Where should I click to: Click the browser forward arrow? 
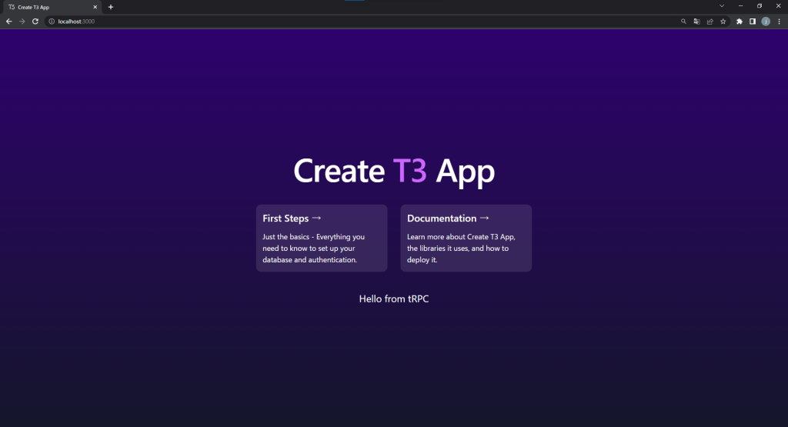tap(22, 22)
